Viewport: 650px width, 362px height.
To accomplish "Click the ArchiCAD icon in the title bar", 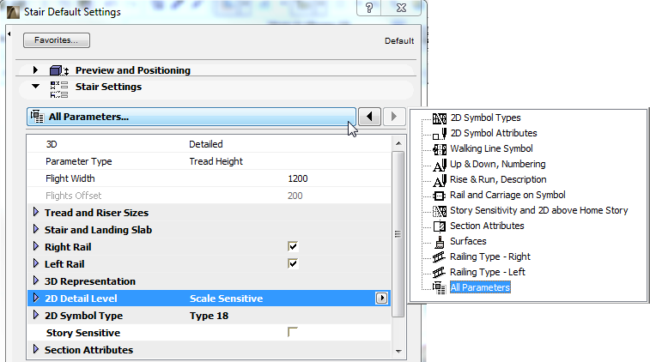I will (x=13, y=12).
